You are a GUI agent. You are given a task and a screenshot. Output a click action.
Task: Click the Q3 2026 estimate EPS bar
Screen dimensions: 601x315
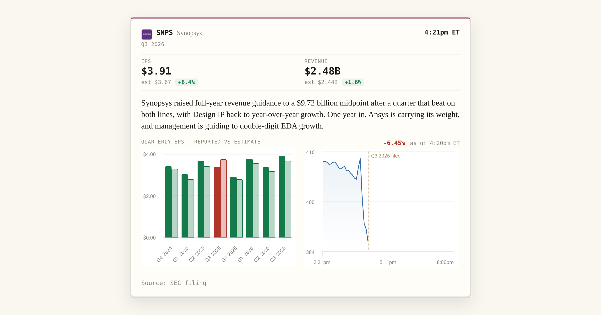click(288, 199)
